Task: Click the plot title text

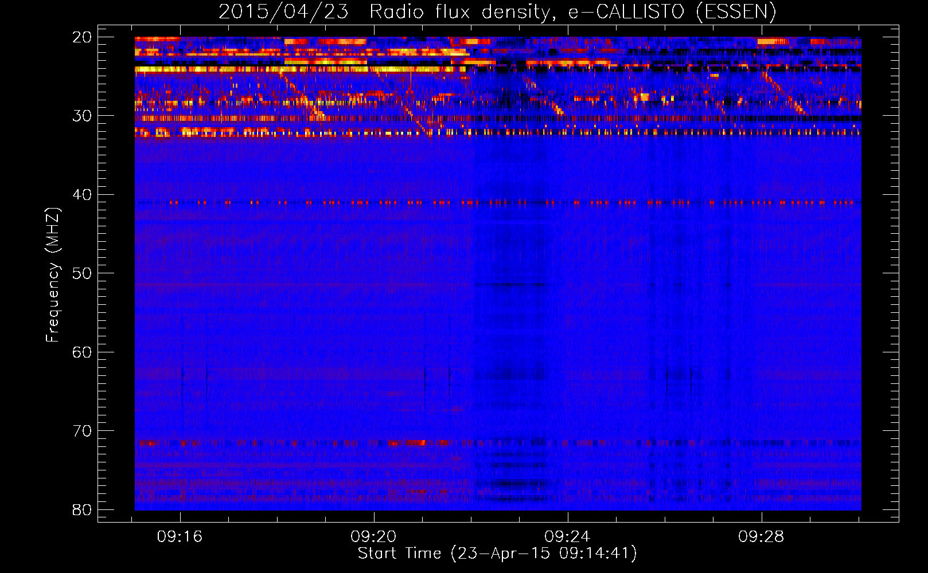Action: [497, 12]
